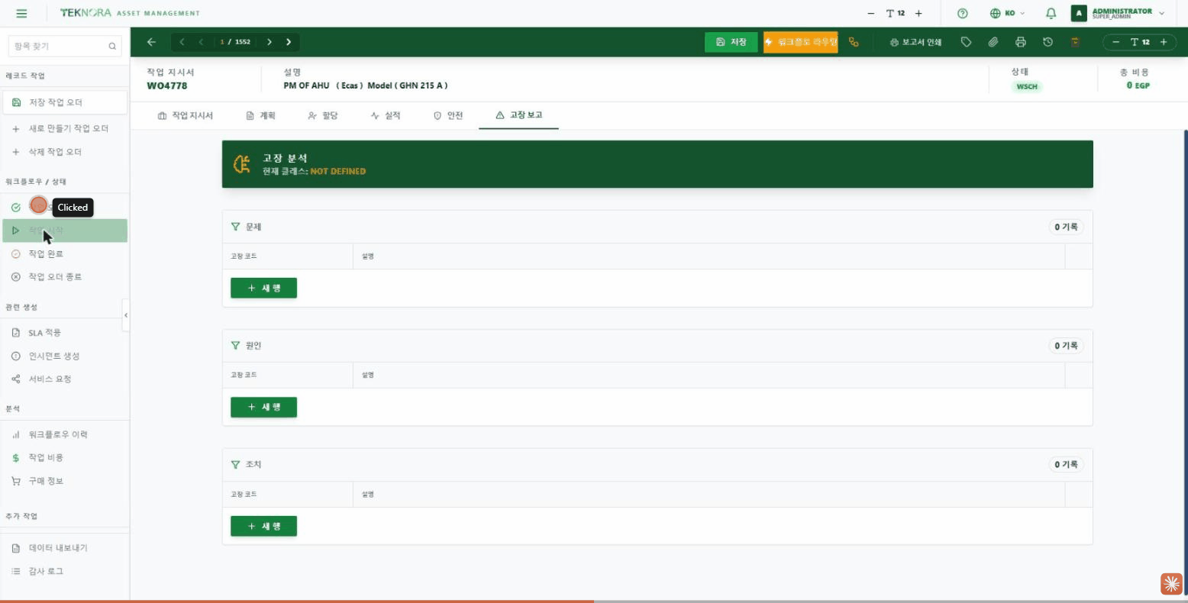Click work order number WO4778
Image resolution: width=1188 pixels, height=603 pixels.
coord(167,85)
